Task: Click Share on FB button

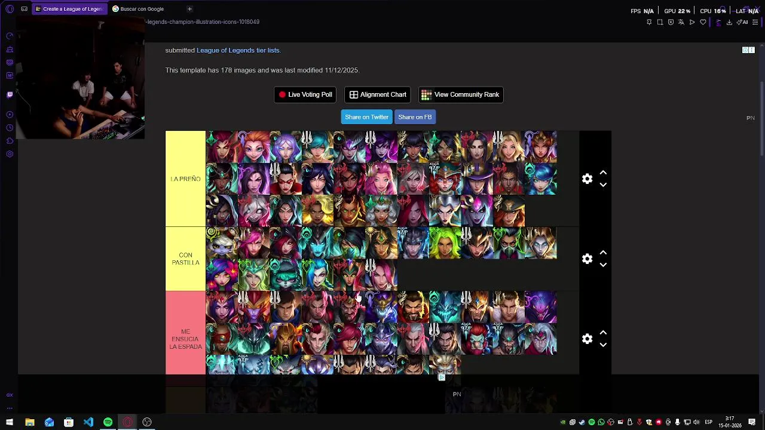Action: [x=415, y=117]
